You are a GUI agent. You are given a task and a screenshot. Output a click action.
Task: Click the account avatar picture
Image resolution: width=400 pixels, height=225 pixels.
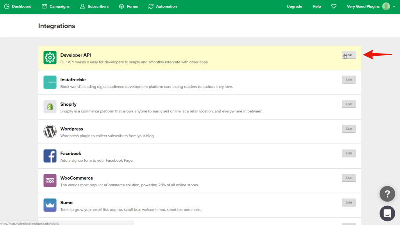pyautogui.click(x=386, y=6)
